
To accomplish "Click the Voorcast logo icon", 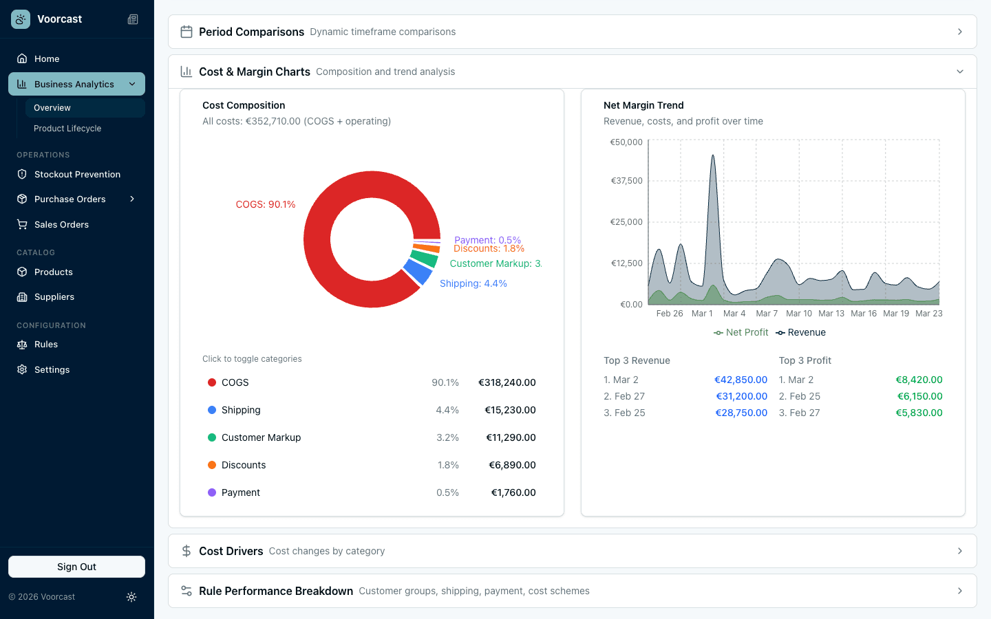I will pyautogui.click(x=20, y=19).
